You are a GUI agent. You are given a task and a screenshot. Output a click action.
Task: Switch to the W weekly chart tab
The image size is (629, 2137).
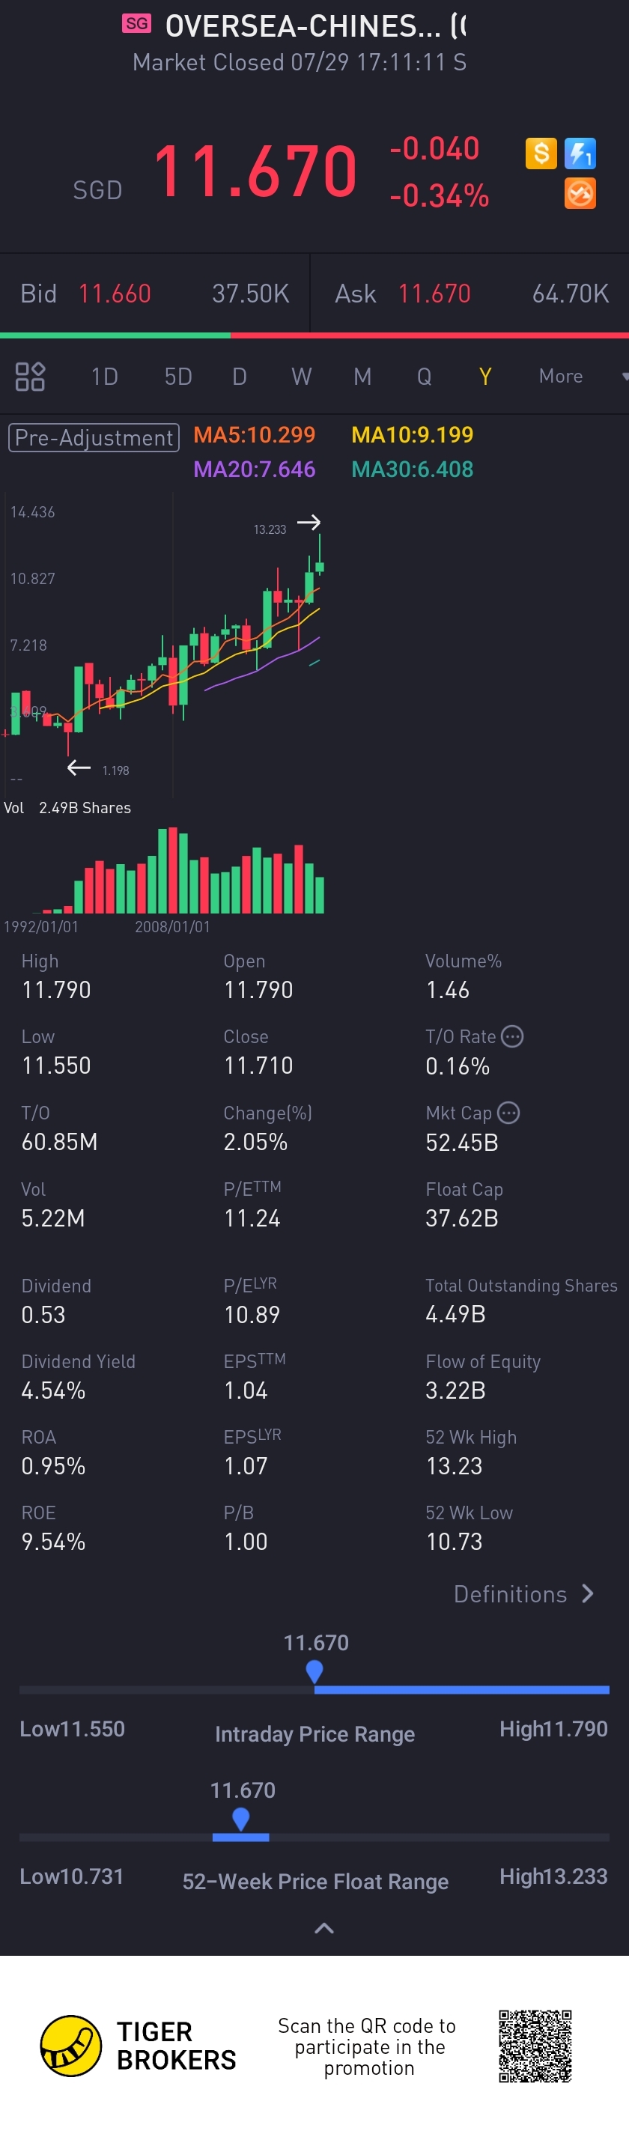[301, 377]
